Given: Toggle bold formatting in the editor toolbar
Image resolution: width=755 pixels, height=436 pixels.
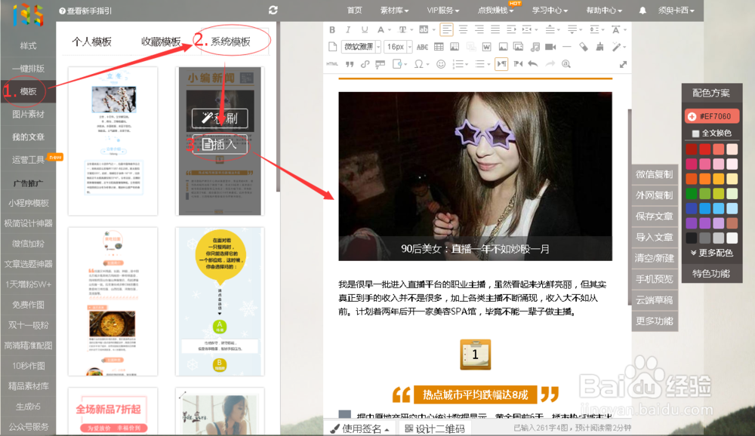Looking at the screenshot, I should click(x=331, y=30).
